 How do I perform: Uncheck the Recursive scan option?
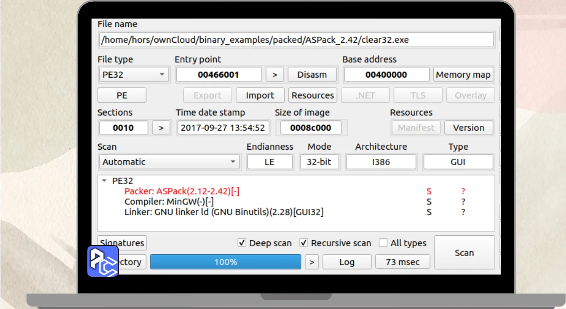(x=304, y=243)
